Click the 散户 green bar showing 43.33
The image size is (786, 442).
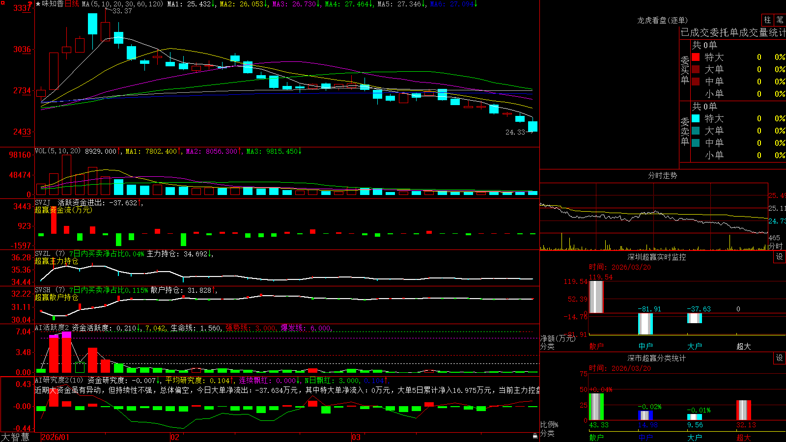click(x=596, y=407)
